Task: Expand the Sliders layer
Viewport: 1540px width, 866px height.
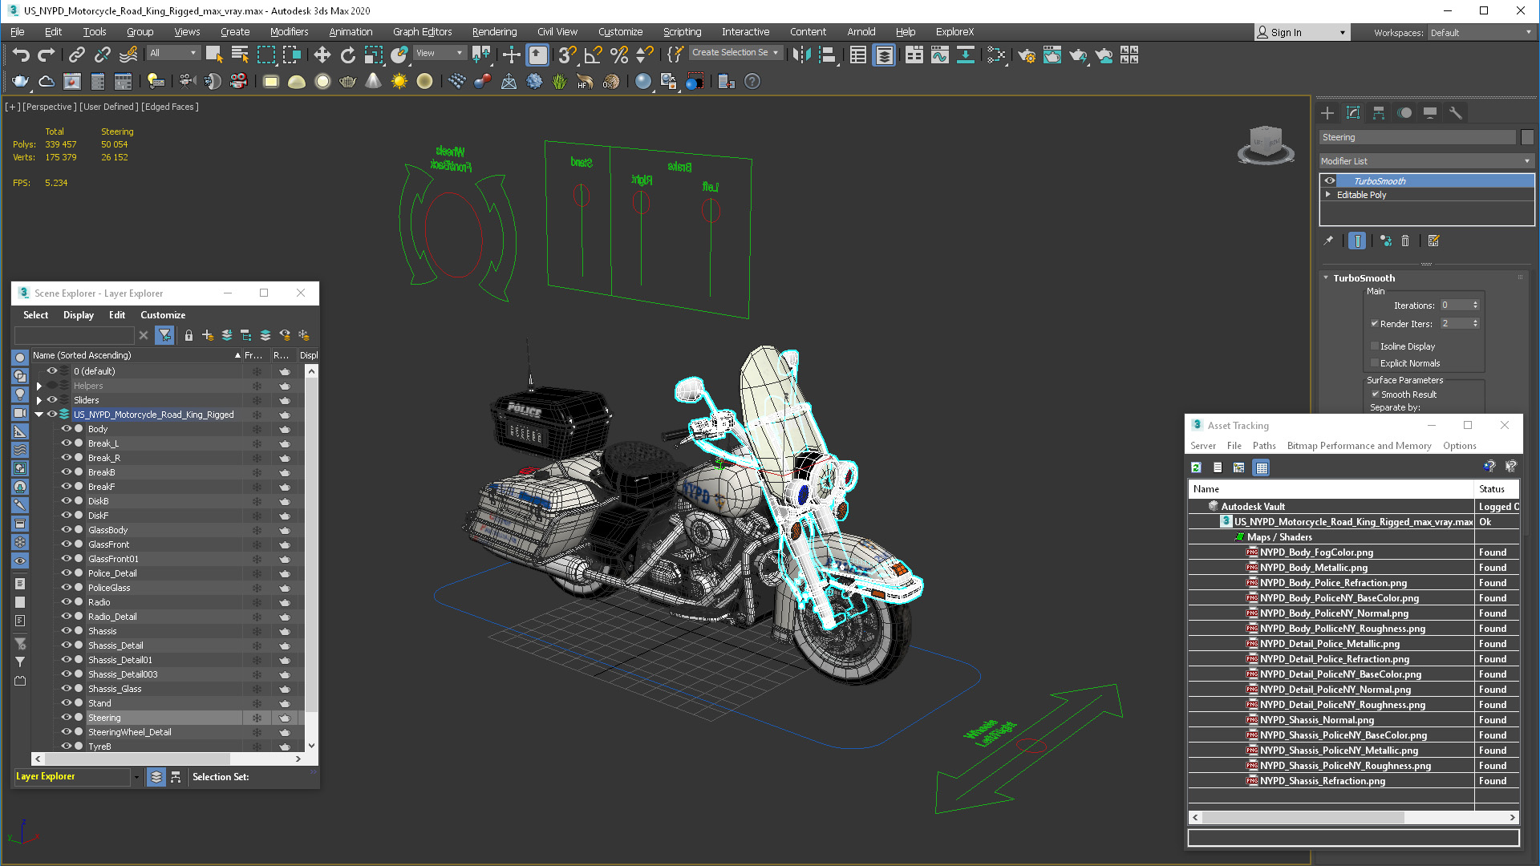Action: 38,400
